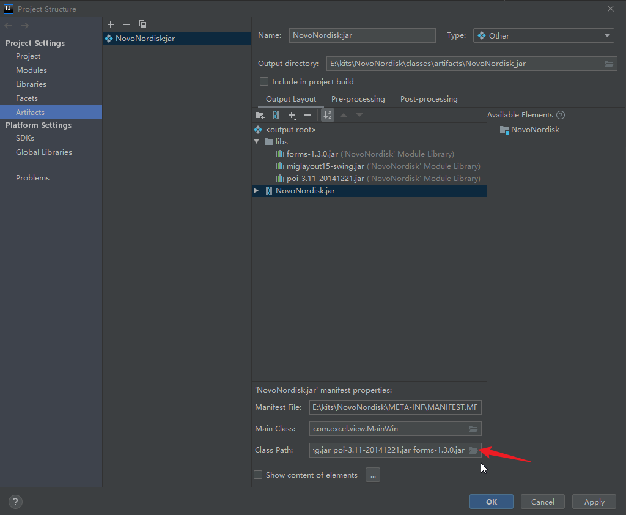Collapse the libs folder

click(257, 141)
